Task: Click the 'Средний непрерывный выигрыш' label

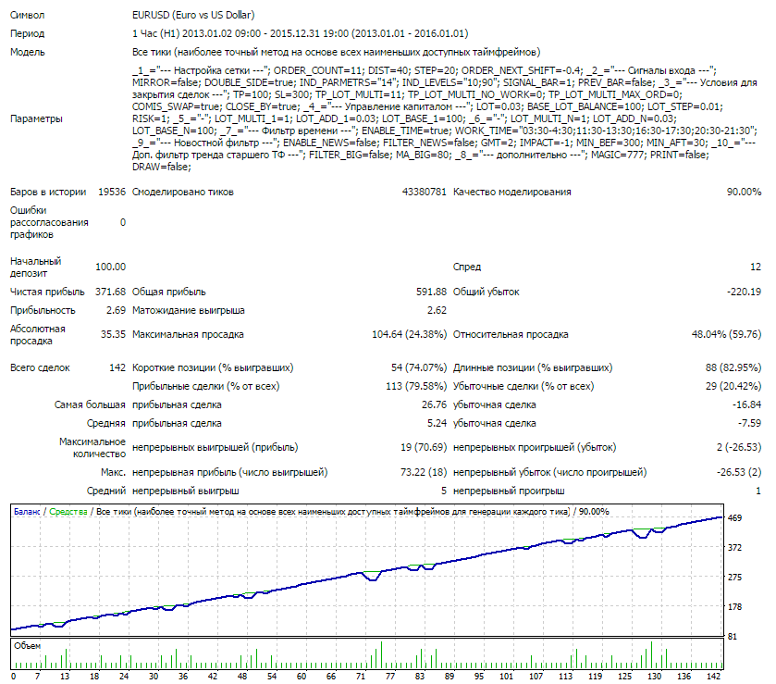Action: 163,491
